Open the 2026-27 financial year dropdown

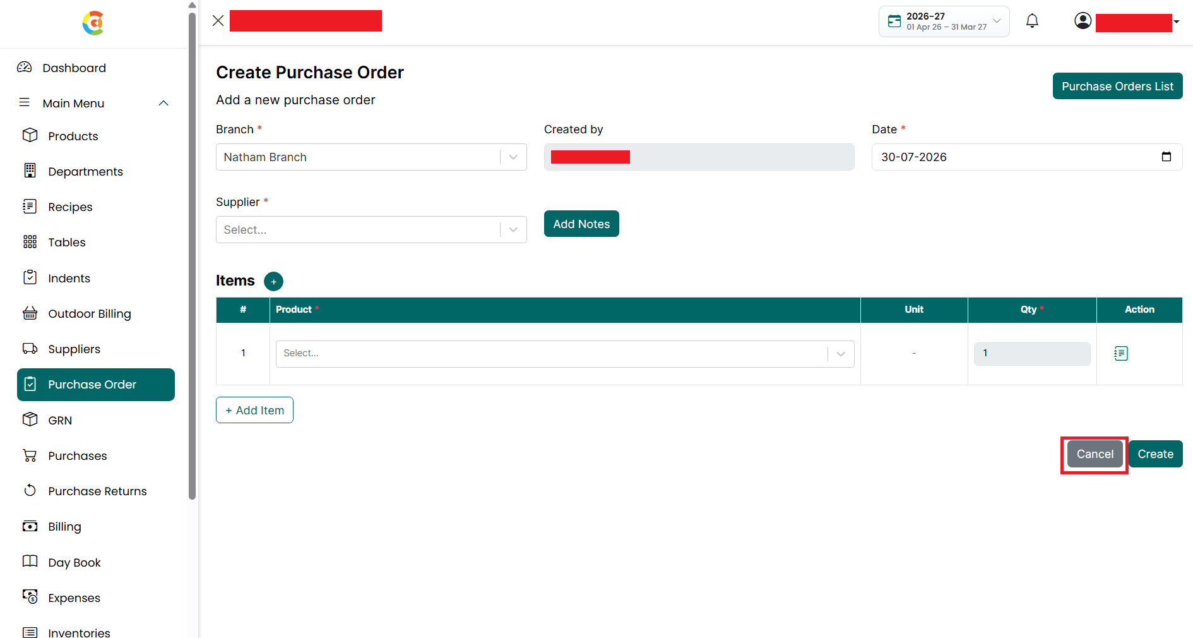[944, 21]
